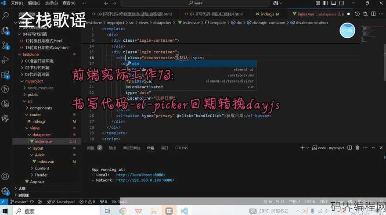Go forward with the navigation arrow

tap(114, 3)
